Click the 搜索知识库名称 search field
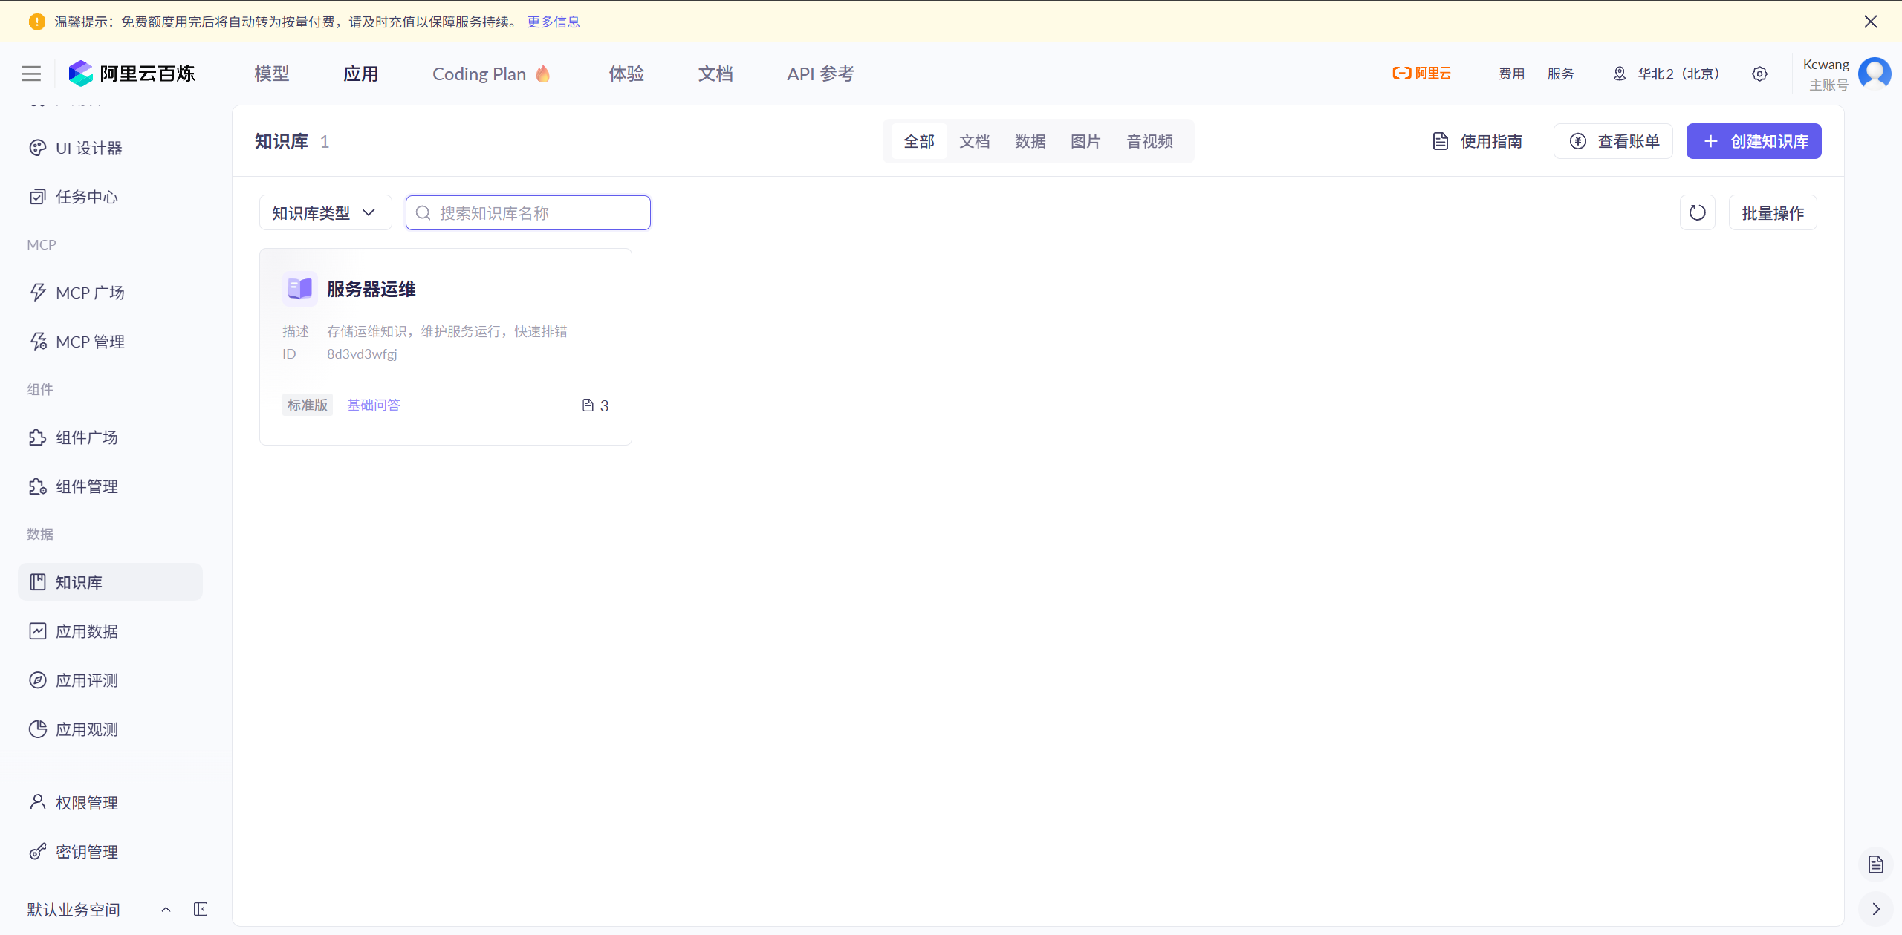 (528, 213)
